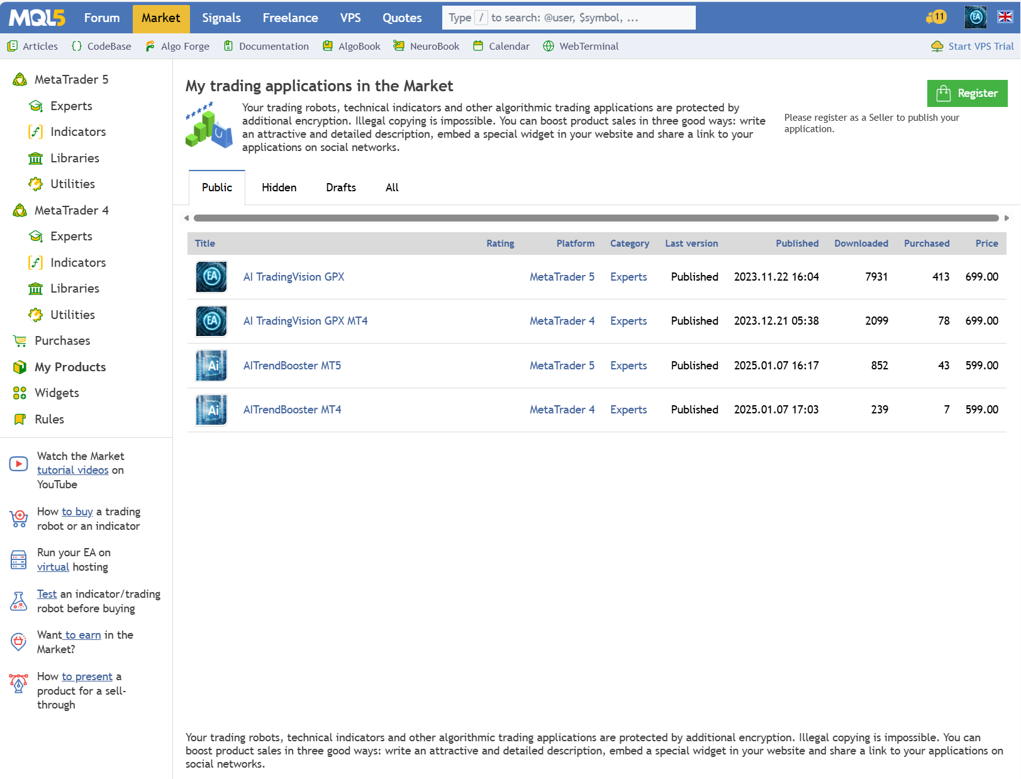Follow the 'to buy' link
The width and height of the screenshot is (1021, 779).
coord(77,512)
